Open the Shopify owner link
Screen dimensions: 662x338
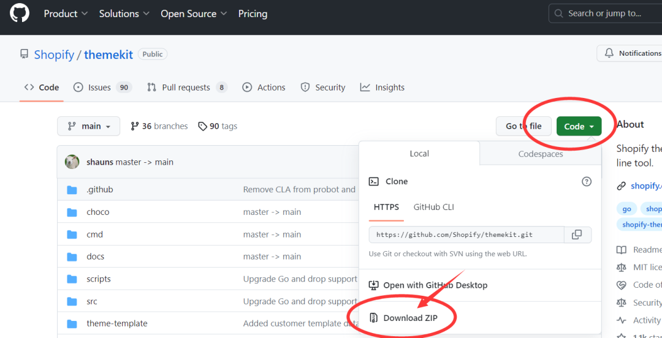coord(54,55)
